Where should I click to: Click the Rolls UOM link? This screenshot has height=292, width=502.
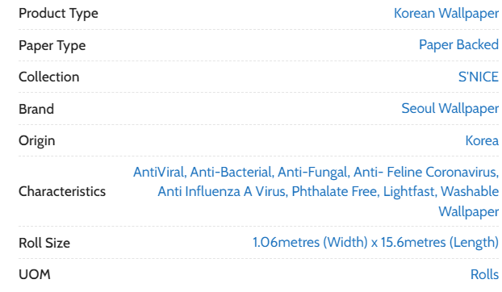click(x=484, y=274)
